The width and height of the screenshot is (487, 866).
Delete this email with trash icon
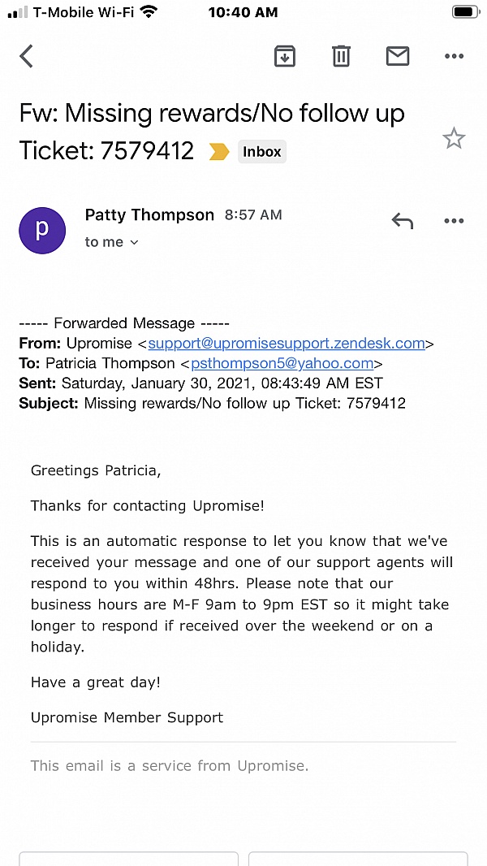pos(341,56)
